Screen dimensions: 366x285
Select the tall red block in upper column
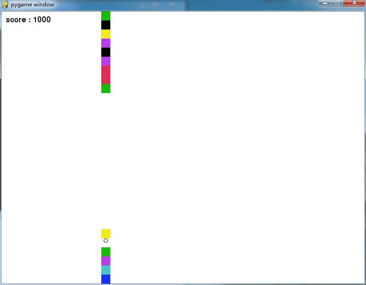point(106,75)
